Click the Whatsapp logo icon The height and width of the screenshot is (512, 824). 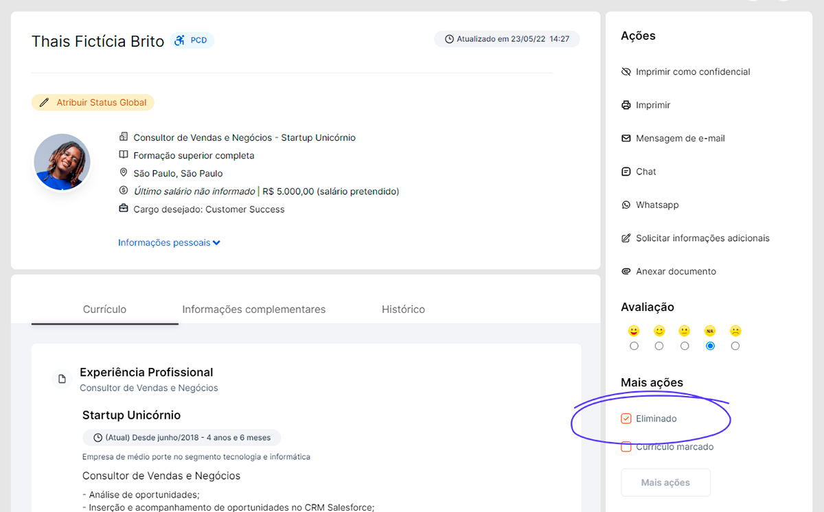point(626,205)
